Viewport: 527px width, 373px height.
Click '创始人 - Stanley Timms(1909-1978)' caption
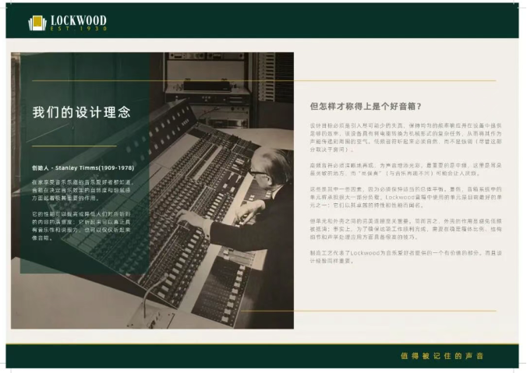83,168
